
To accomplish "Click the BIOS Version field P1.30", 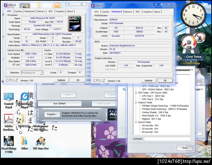I will [x=139, y=49].
